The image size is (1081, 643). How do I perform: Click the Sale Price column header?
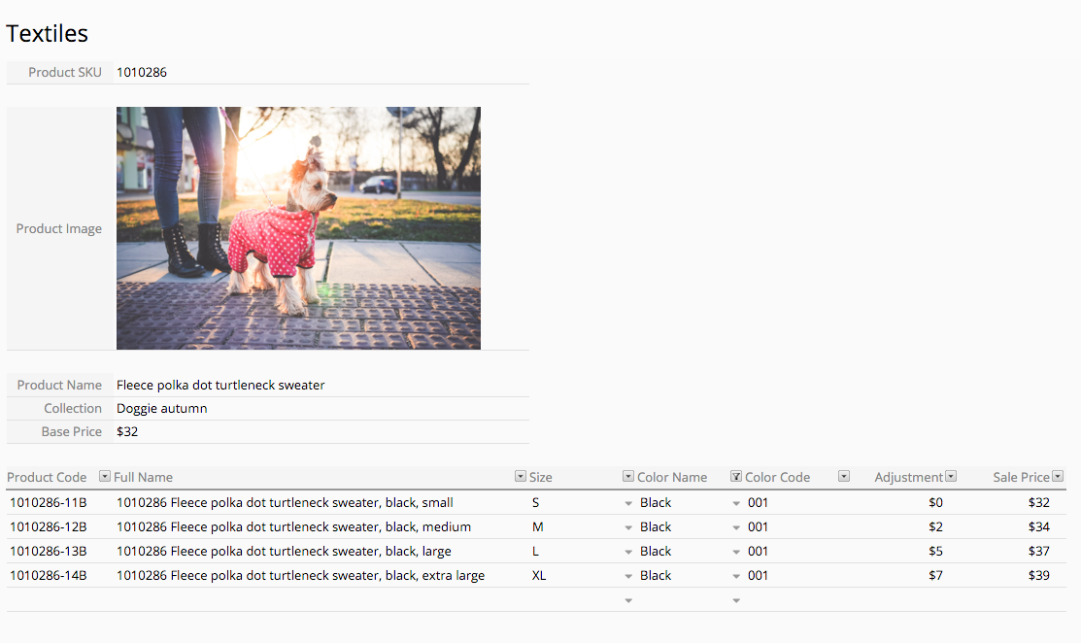point(1021,477)
